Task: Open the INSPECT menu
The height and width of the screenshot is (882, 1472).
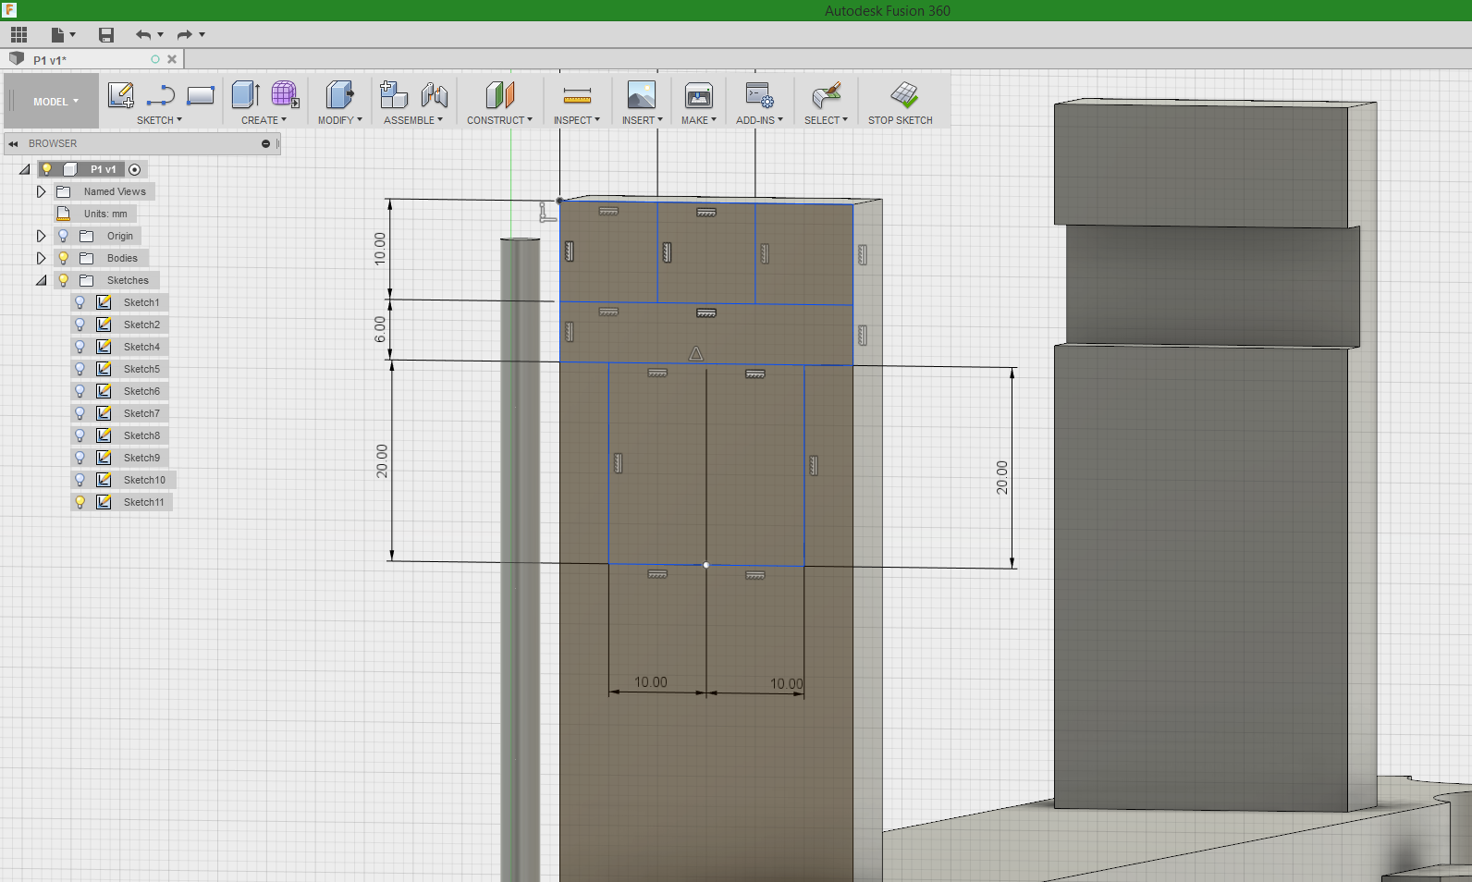Action: click(x=577, y=120)
